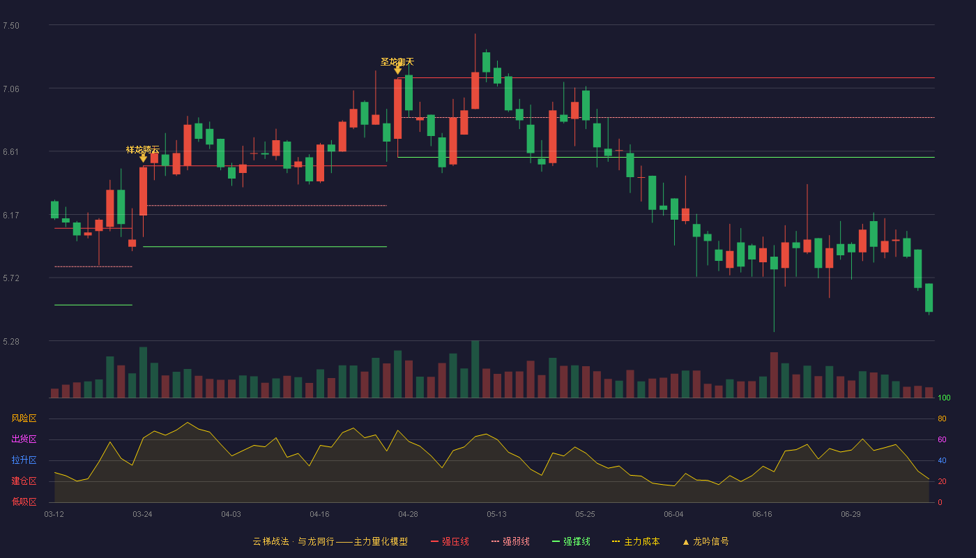Click the 05-25 date label
976x558 pixels.
pos(585,514)
